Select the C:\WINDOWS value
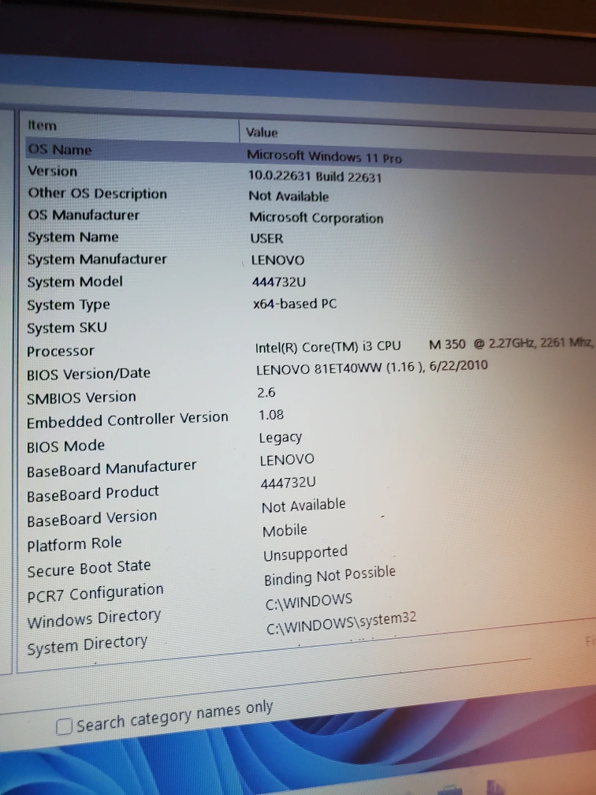 pyautogui.click(x=309, y=602)
